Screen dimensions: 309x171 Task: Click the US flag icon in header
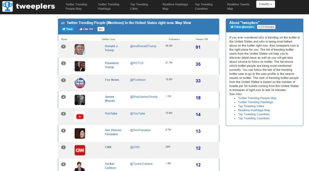[x=63, y=23]
